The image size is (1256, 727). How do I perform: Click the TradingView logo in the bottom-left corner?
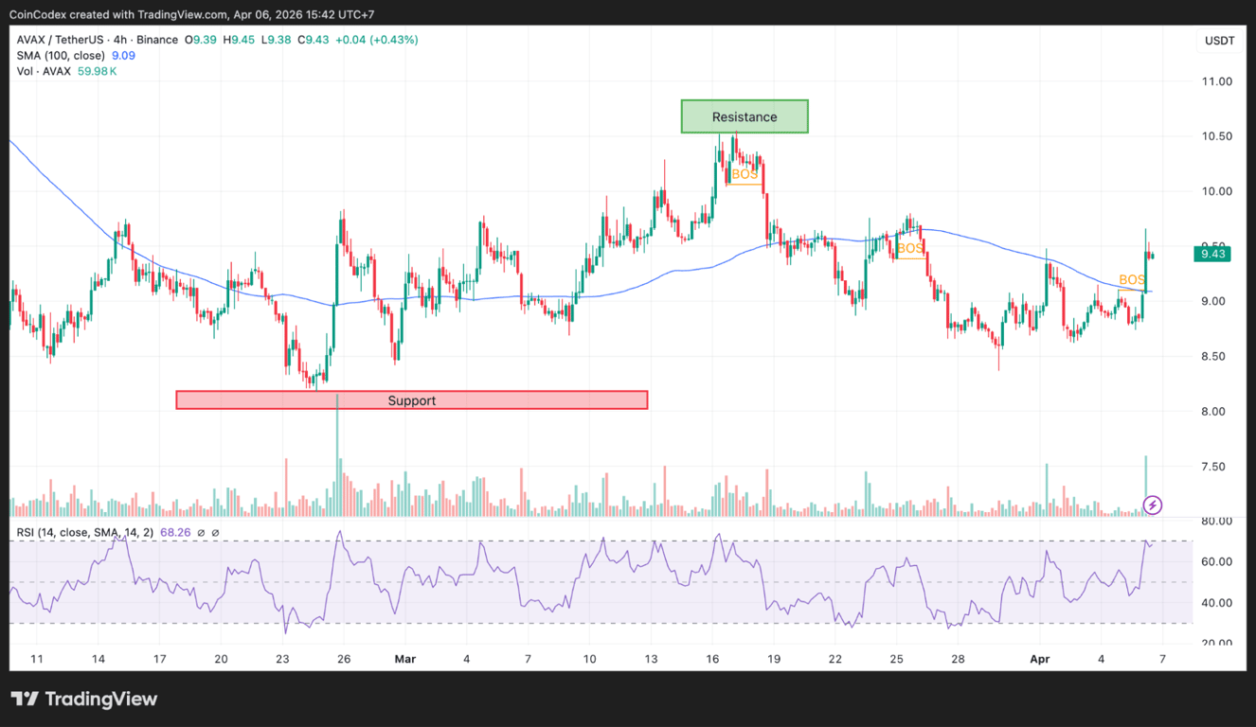(85, 700)
